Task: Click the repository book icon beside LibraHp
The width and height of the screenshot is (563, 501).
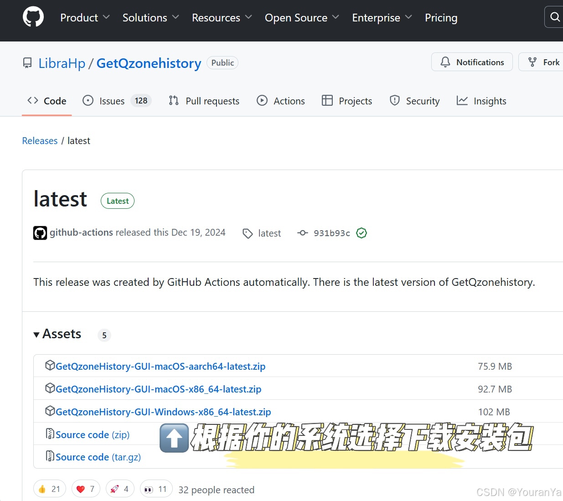Action: [27, 63]
